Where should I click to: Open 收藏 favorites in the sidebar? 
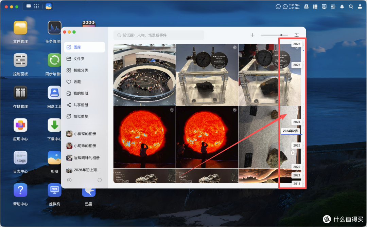click(x=84, y=82)
